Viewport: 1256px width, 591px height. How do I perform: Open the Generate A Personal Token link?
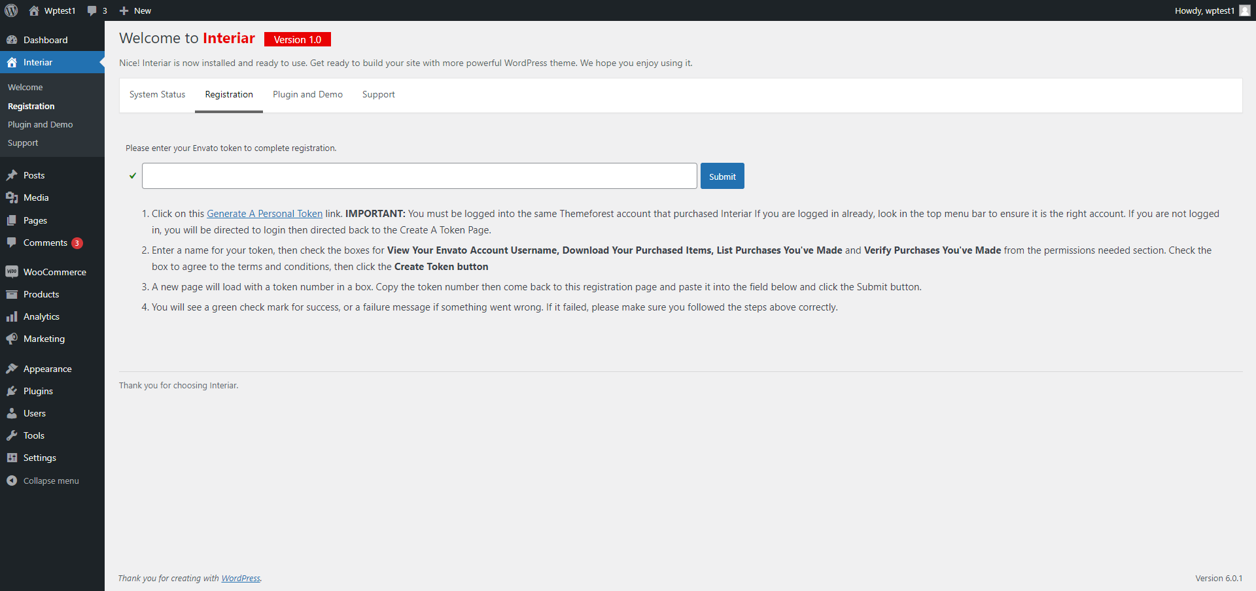(264, 214)
